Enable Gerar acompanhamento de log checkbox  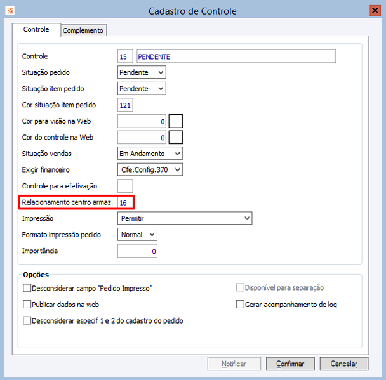(x=240, y=305)
